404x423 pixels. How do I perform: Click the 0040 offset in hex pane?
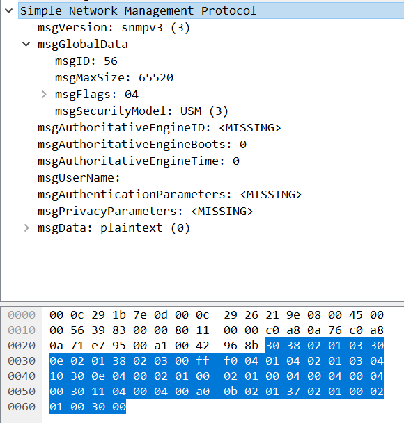click(22, 376)
